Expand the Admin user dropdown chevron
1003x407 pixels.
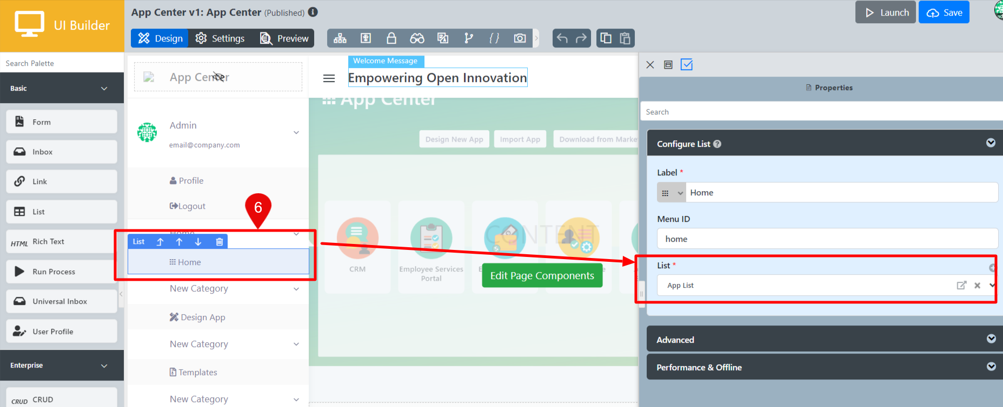pyautogui.click(x=296, y=133)
